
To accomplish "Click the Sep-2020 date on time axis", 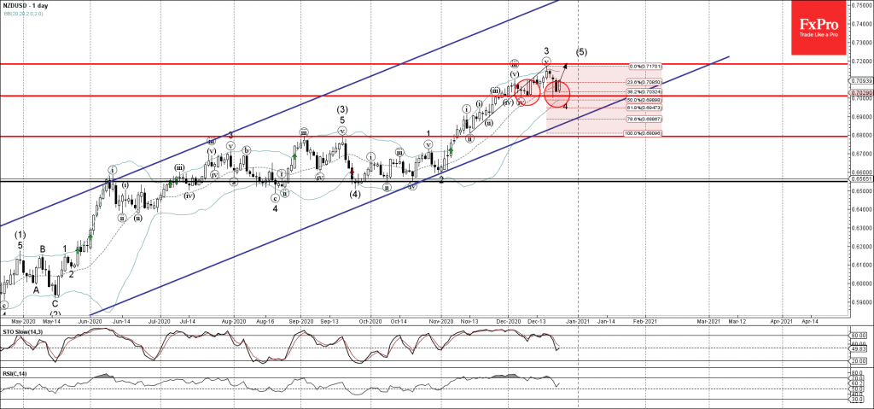I will tap(301, 320).
